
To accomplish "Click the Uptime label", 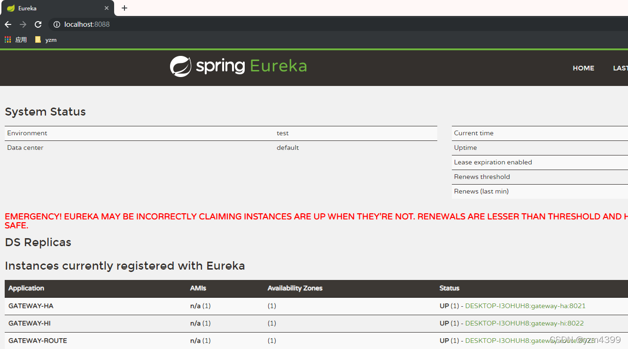I will coord(465,147).
